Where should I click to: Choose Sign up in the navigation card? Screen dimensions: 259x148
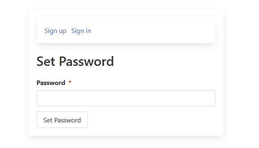(x=55, y=31)
